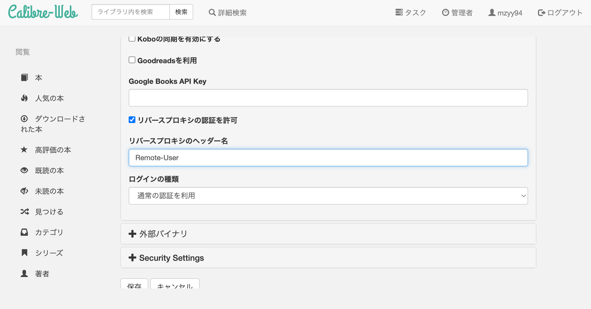Viewport: 591px width, 309px height.
Task: Open the ログインの種類 dropdown
Action: point(328,196)
